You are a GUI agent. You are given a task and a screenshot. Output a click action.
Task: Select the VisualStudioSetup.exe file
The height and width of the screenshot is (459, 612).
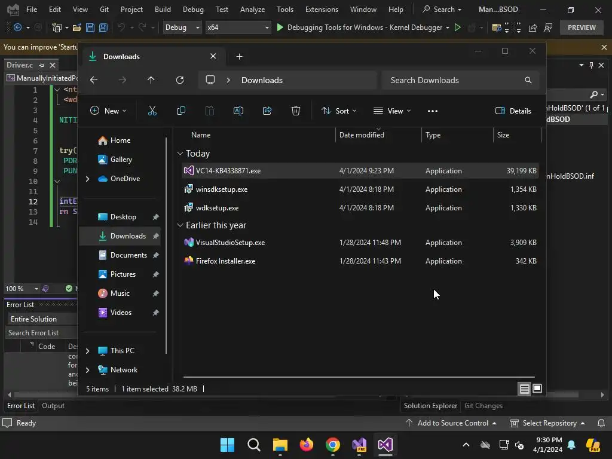[x=360, y=243]
